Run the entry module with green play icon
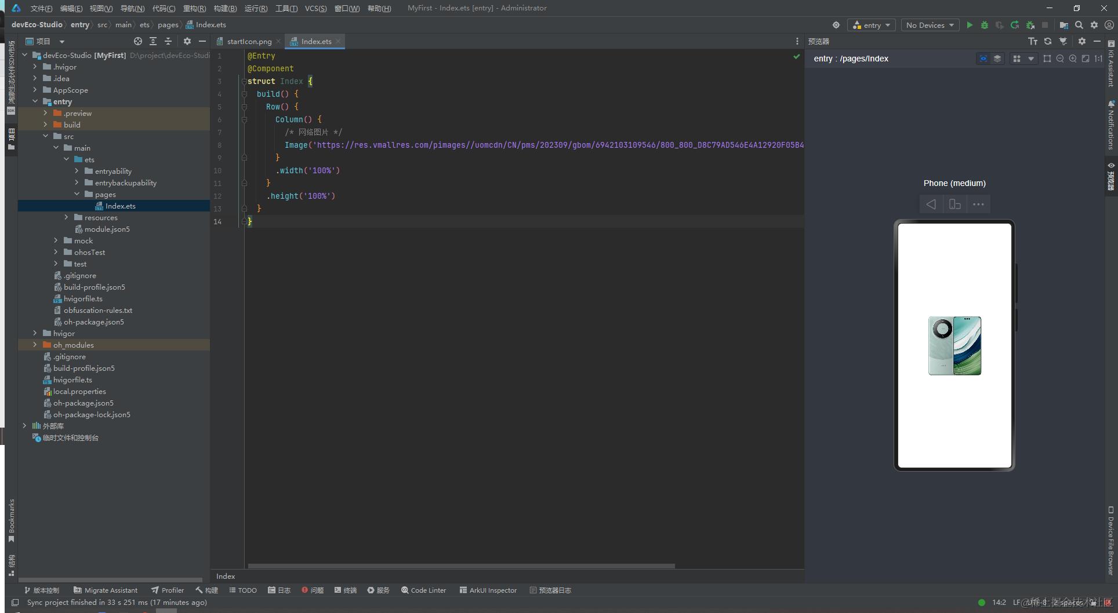Screen dimensions: 1118x613 pyautogui.click(x=970, y=25)
